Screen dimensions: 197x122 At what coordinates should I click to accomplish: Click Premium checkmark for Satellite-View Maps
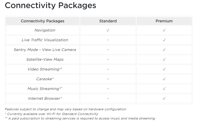pos(164,60)
